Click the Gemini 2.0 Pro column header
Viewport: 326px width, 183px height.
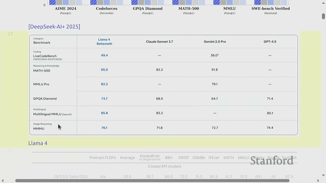pos(215,41)
